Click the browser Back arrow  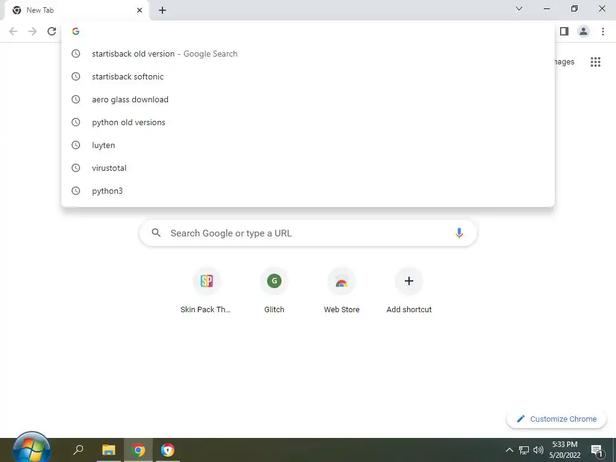coord(13,31)
